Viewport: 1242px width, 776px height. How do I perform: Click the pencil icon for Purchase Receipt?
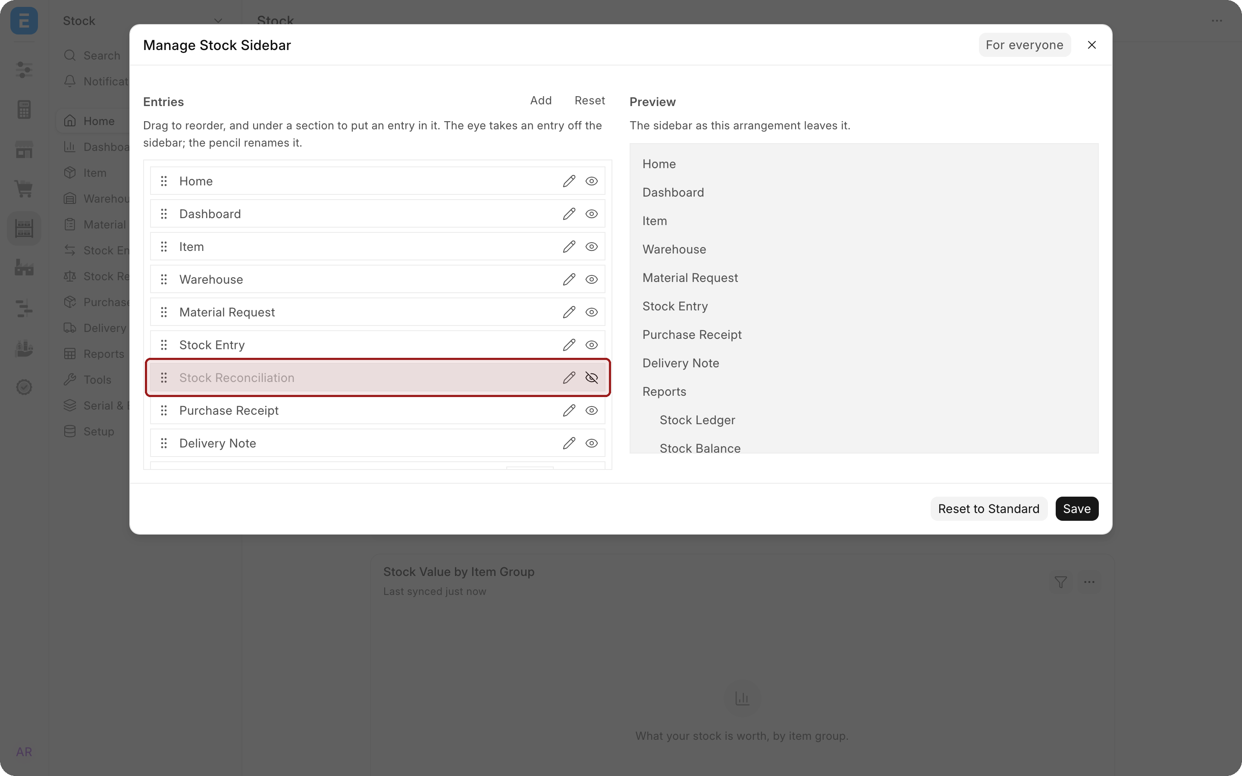click(569, 410)
